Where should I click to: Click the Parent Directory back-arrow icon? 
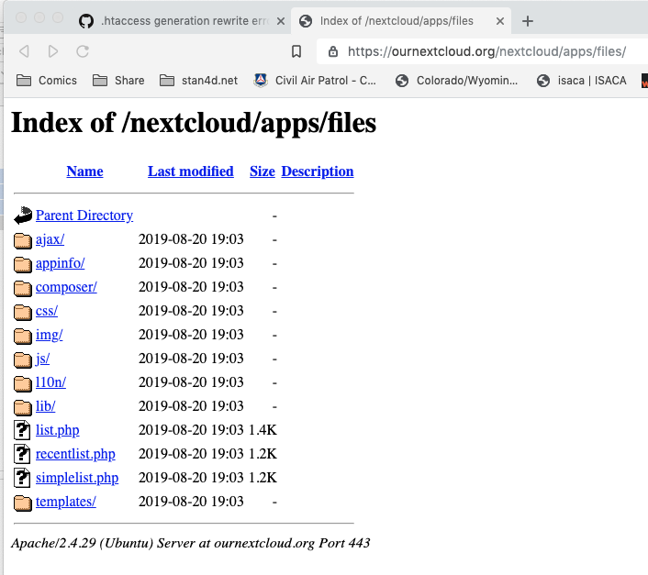(23, 216)
